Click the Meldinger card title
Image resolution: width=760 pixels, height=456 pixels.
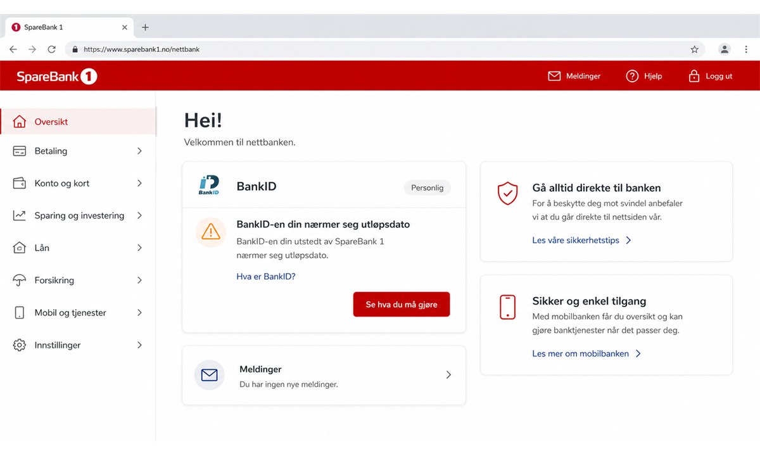[260, 369]
